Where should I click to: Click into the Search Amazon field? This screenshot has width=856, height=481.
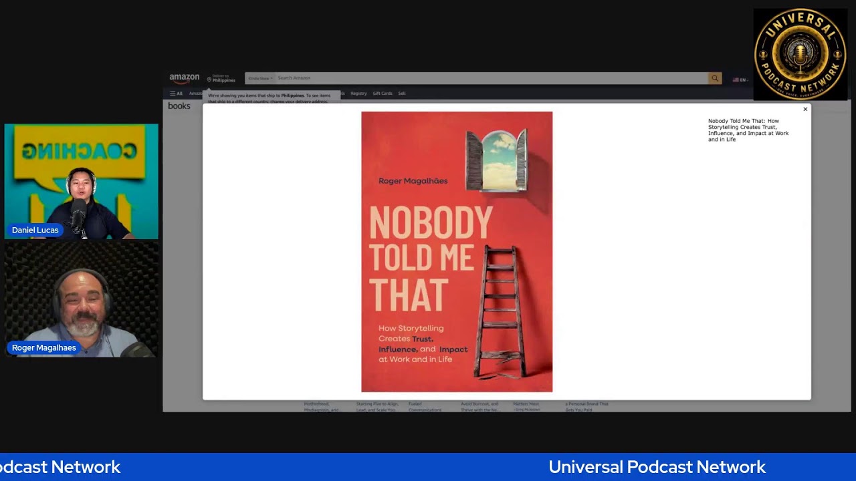[x=492, y=78]
